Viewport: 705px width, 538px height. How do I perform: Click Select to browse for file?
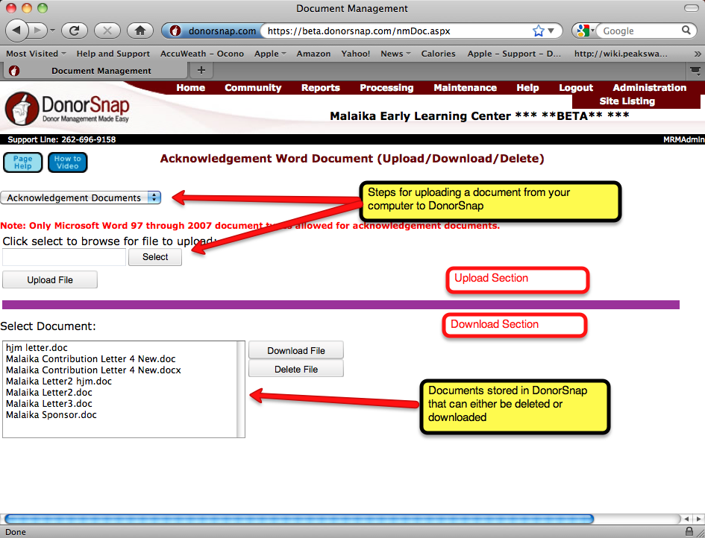154,256
